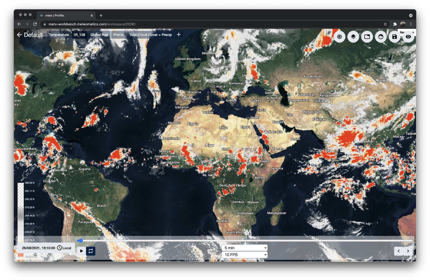This screenshot has width=430, height=280.
Task: Bookmark page with the star icon
Action: point(385,24)
